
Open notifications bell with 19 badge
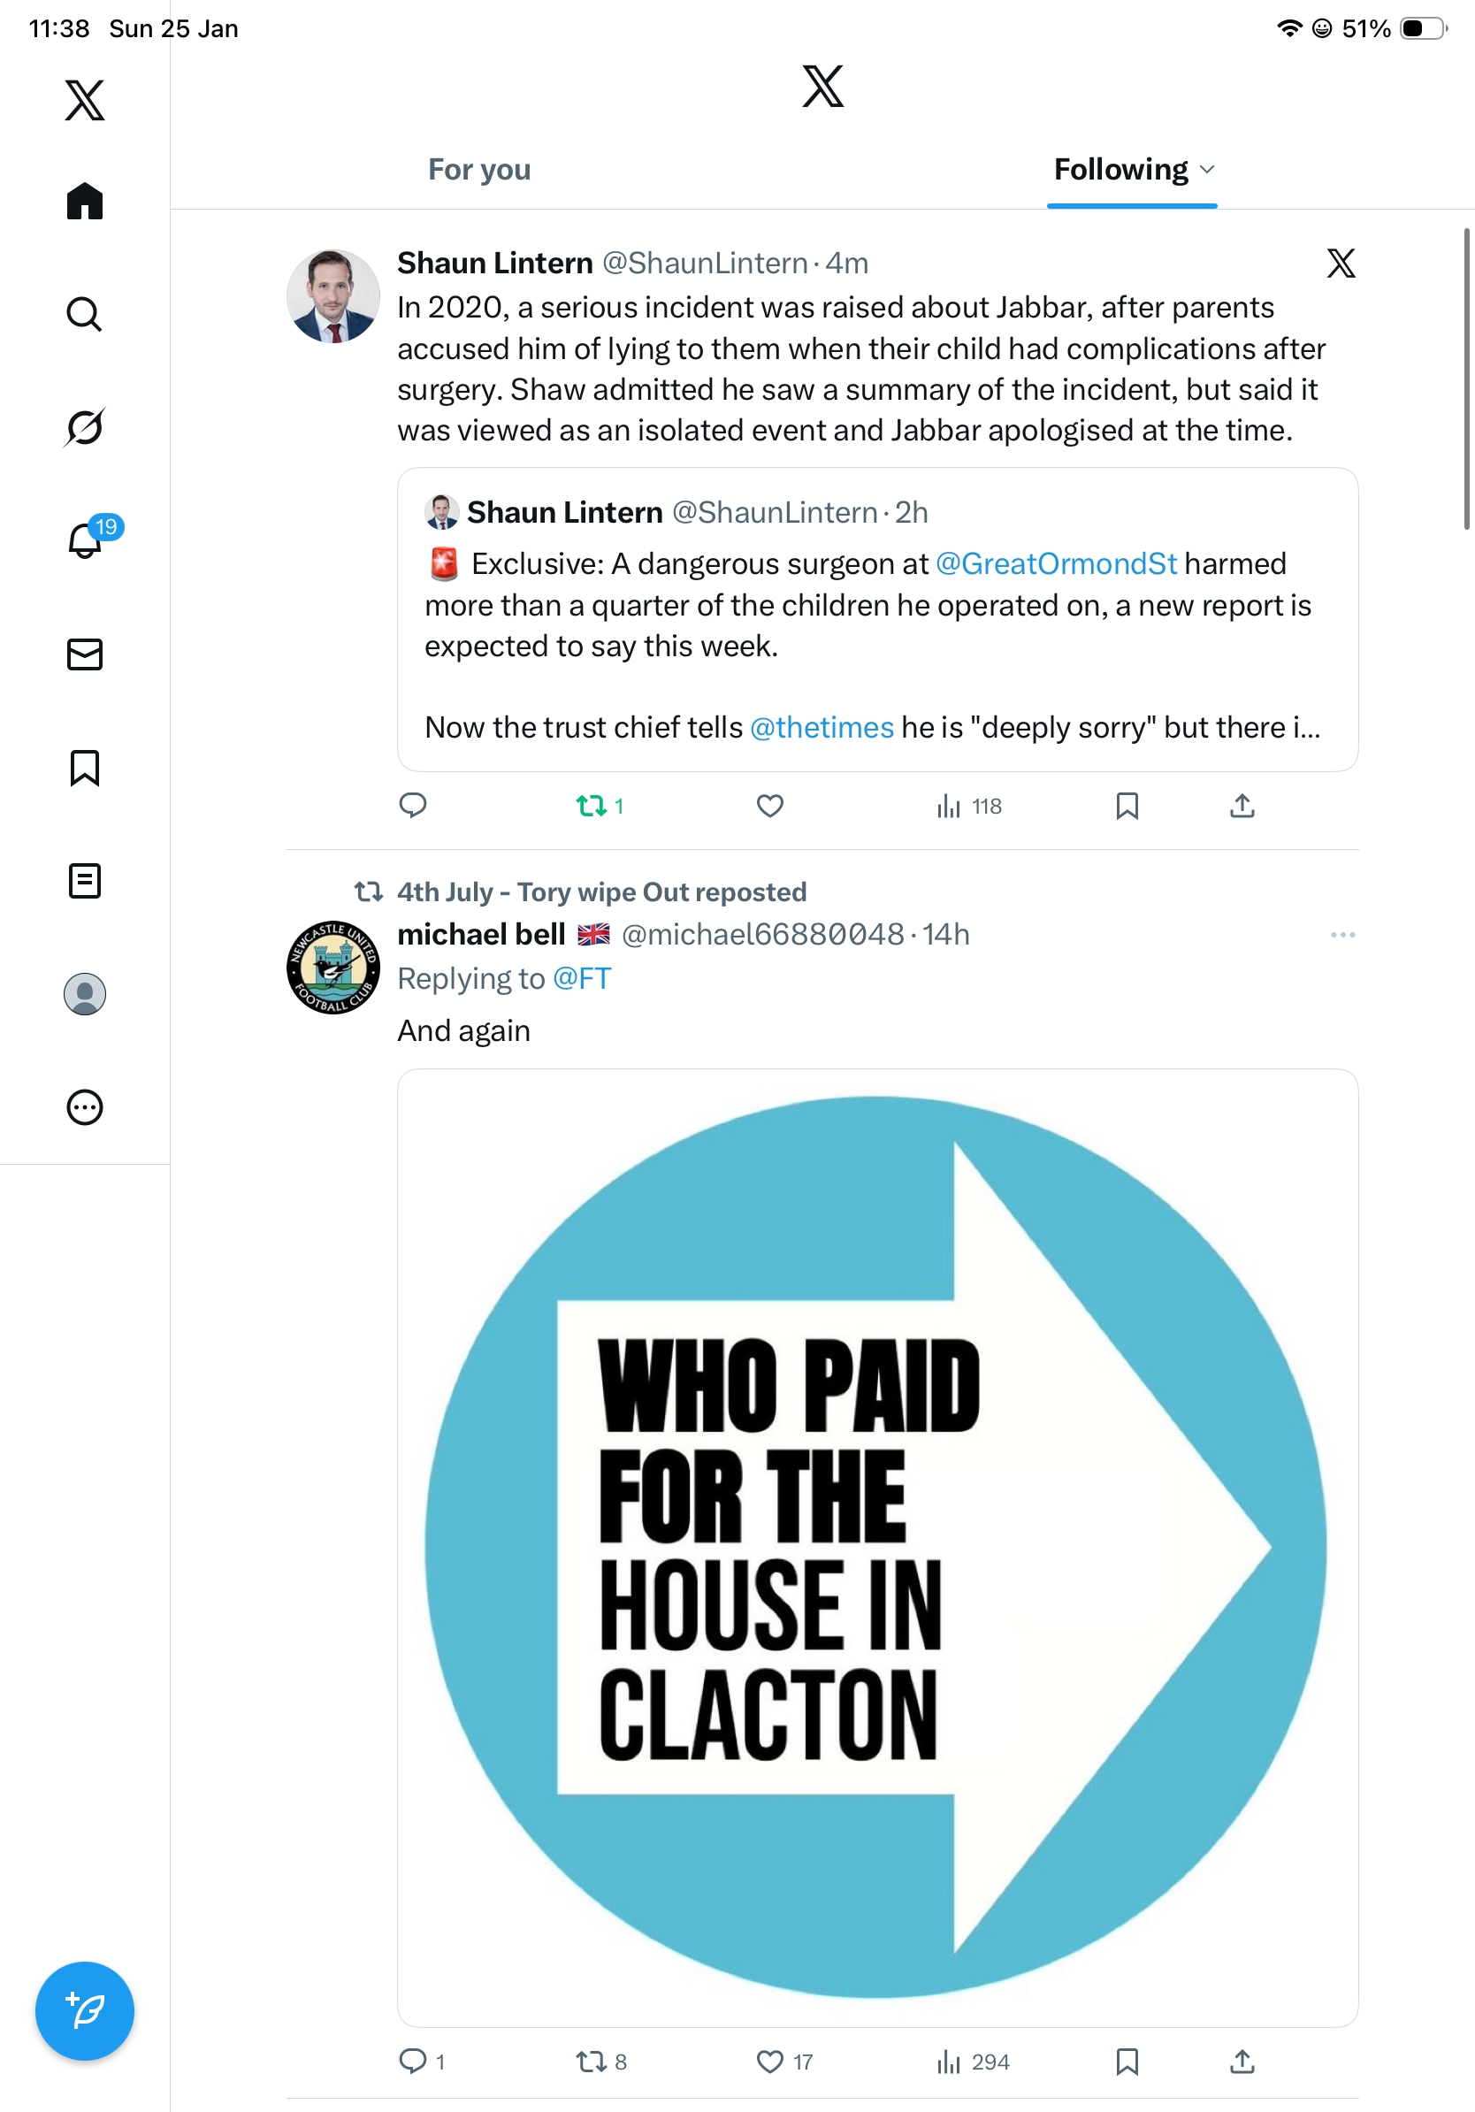(x=86, y=540)
